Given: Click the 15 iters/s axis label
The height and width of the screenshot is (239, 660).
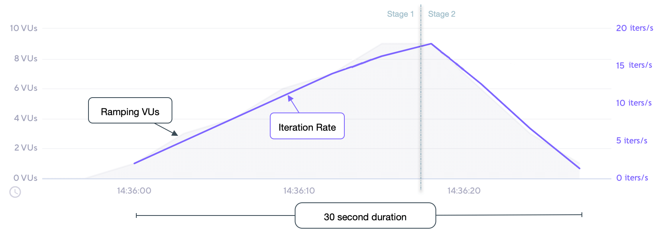Looking at the screenshot, I should coord(634,65).
